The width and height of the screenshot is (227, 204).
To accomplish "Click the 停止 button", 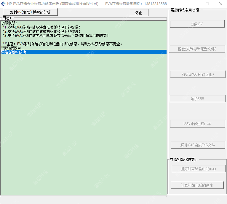I will pos(139,13).
